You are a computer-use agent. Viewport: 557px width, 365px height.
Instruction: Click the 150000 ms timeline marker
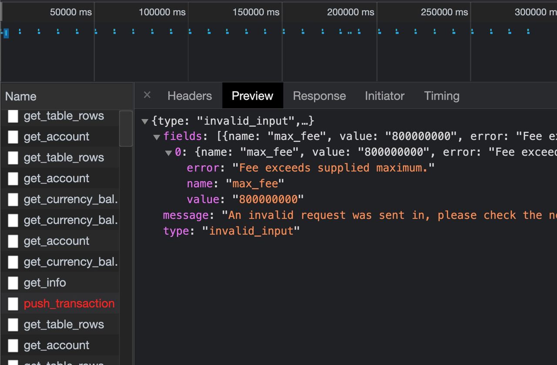point(256,12)
